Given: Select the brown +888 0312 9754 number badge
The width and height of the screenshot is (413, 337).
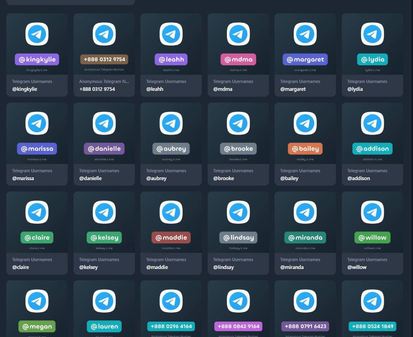Looking at the screenshot, I should (104, 59).
